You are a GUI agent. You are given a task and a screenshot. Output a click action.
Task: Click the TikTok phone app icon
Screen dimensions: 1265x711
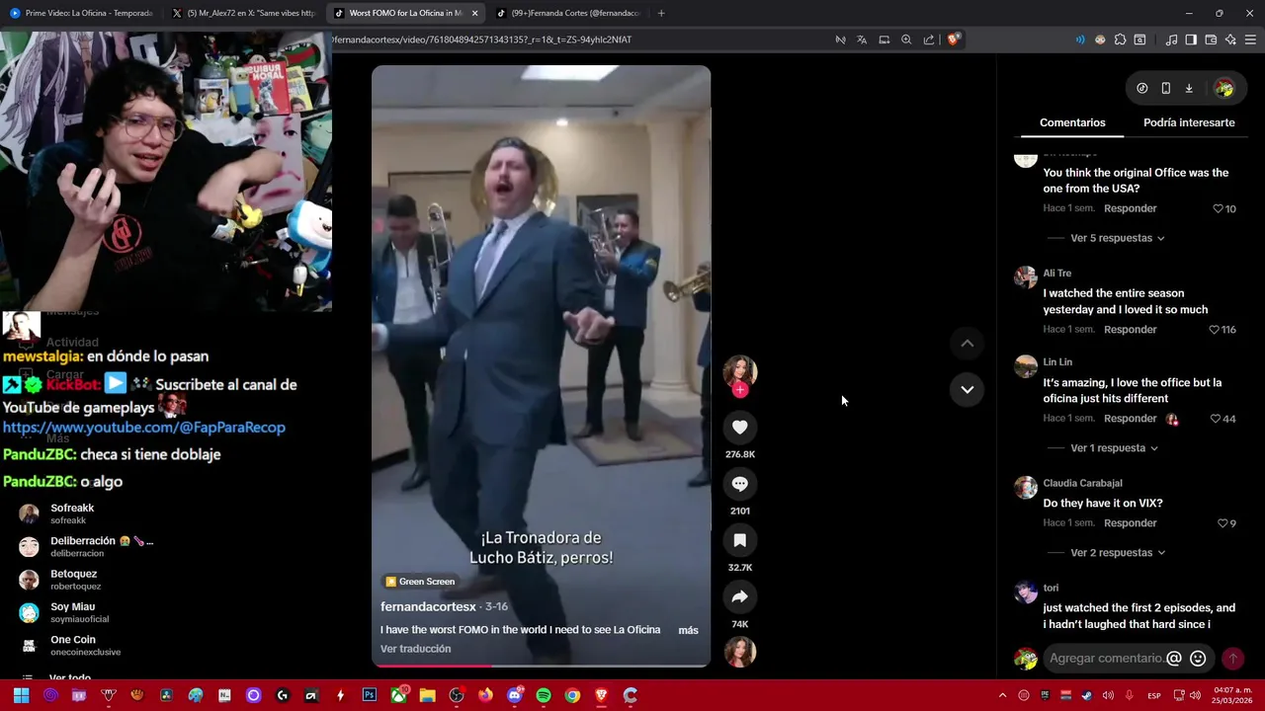(x=1166, y=88)
